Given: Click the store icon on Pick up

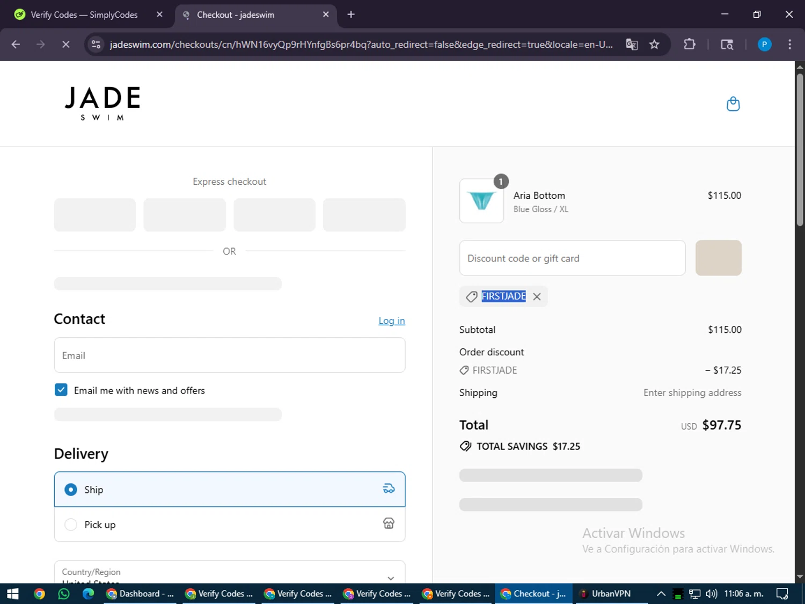Looking at the screenshot, I should 389,523.
